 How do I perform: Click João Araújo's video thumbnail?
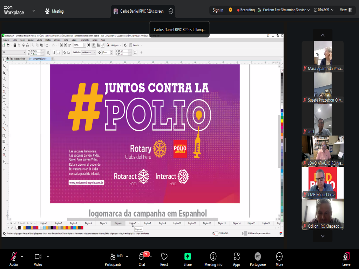tap(323, 151)
